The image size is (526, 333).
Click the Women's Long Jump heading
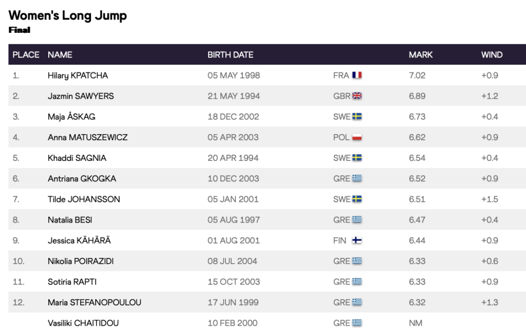(68, 15)
